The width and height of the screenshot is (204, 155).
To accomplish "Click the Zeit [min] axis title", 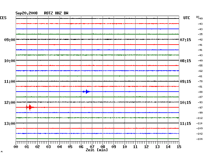I will [x=97, y=150].
